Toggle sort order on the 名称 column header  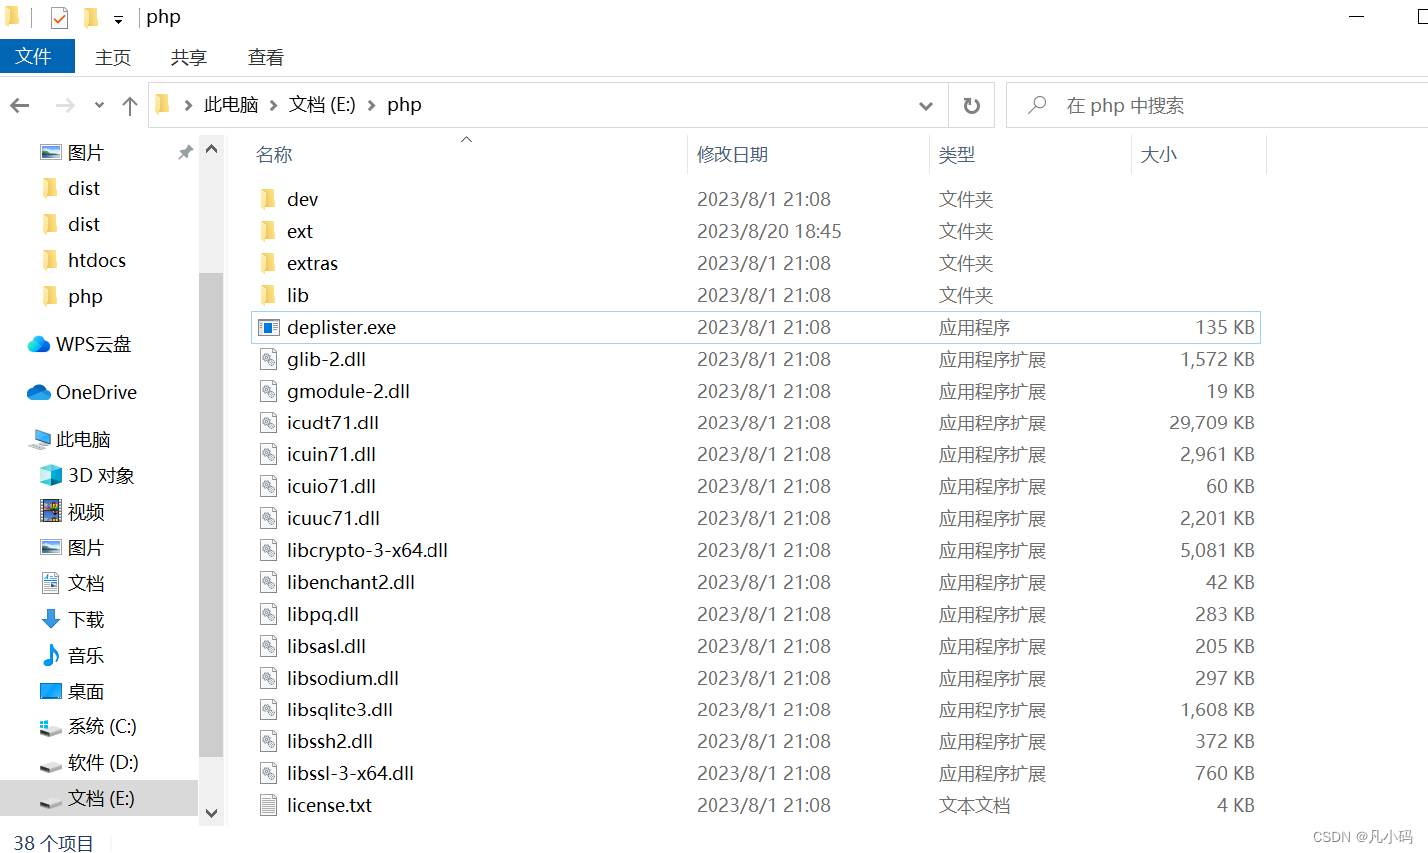click(273, 154)
